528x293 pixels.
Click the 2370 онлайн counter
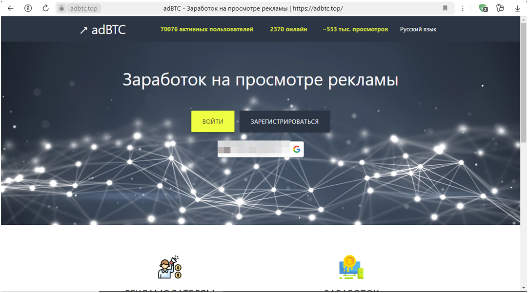click(x=288, y=29)
